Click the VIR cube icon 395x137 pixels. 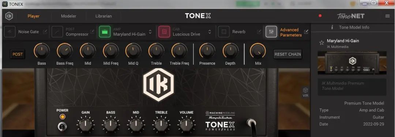click(305, 92)
